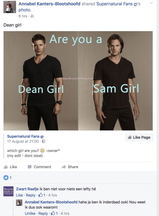Like Zwart Raafje's comment
159x216 pixels.
point(19,195)
